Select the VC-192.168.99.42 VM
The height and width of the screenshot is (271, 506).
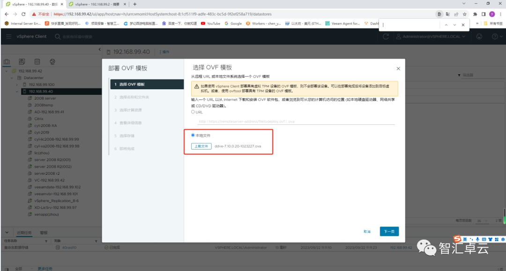click(x=49, y=180)
